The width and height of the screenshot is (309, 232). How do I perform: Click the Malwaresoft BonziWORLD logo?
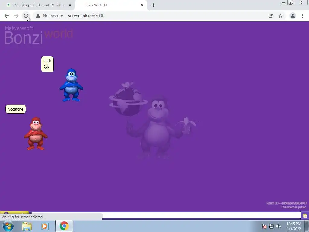[39, 35]
